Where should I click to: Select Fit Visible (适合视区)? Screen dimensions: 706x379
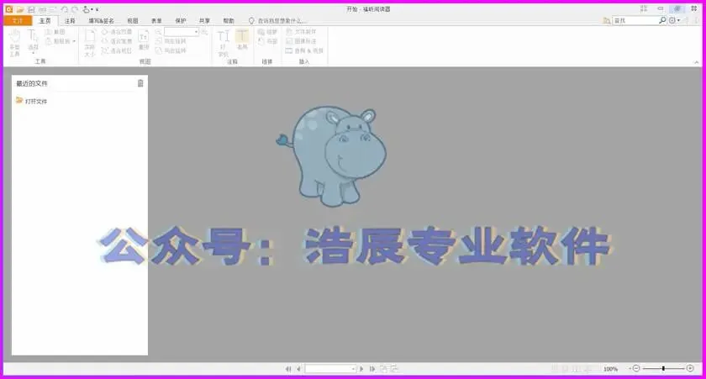coord(117,51)
